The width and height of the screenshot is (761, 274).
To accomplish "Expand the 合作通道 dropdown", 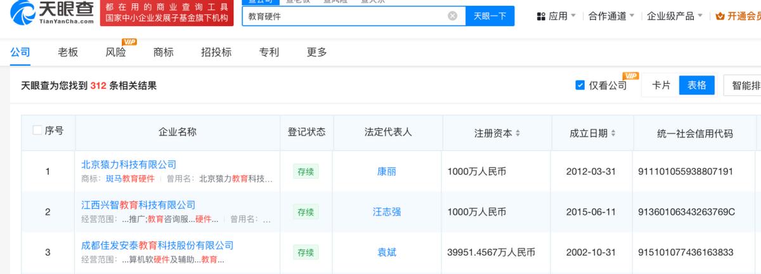I will pyautogui.click(x=611, y=16).
